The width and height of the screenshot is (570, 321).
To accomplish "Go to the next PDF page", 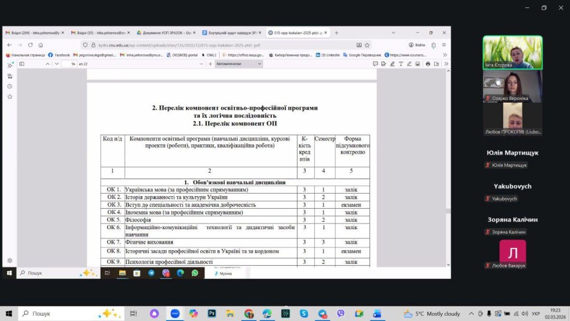I will 57,64.
